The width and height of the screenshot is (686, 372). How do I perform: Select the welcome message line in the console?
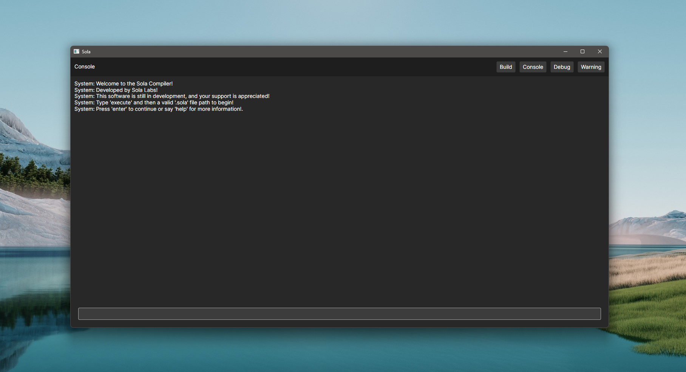pyautogui.click(x=123, y=84)
